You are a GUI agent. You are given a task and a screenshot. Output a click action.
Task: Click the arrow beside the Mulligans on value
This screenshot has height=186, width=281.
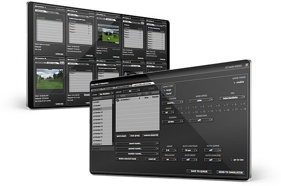175,159
